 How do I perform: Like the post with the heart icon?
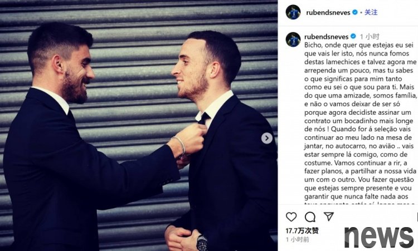coord(291,216)
